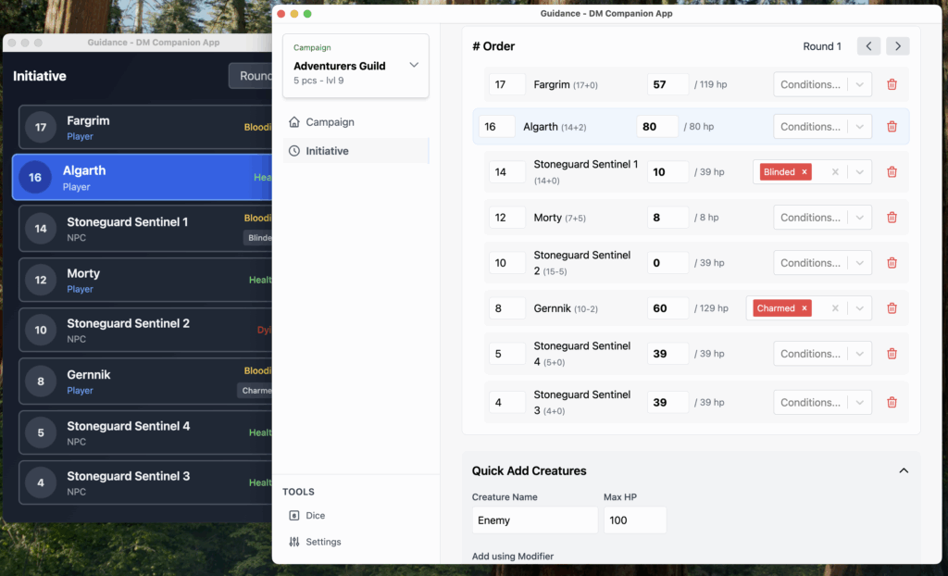Delete Stoneguard Sentinel 4 trash icon
Viewport: 948px width, 576px height.
click(x=892, y=354)
